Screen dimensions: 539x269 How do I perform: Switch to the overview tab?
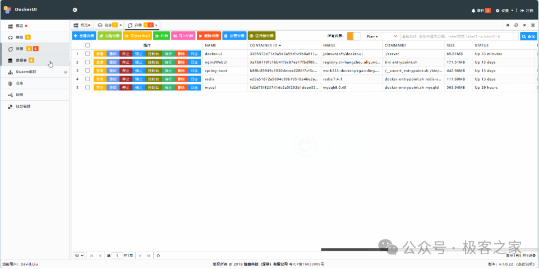click(82, 25)
